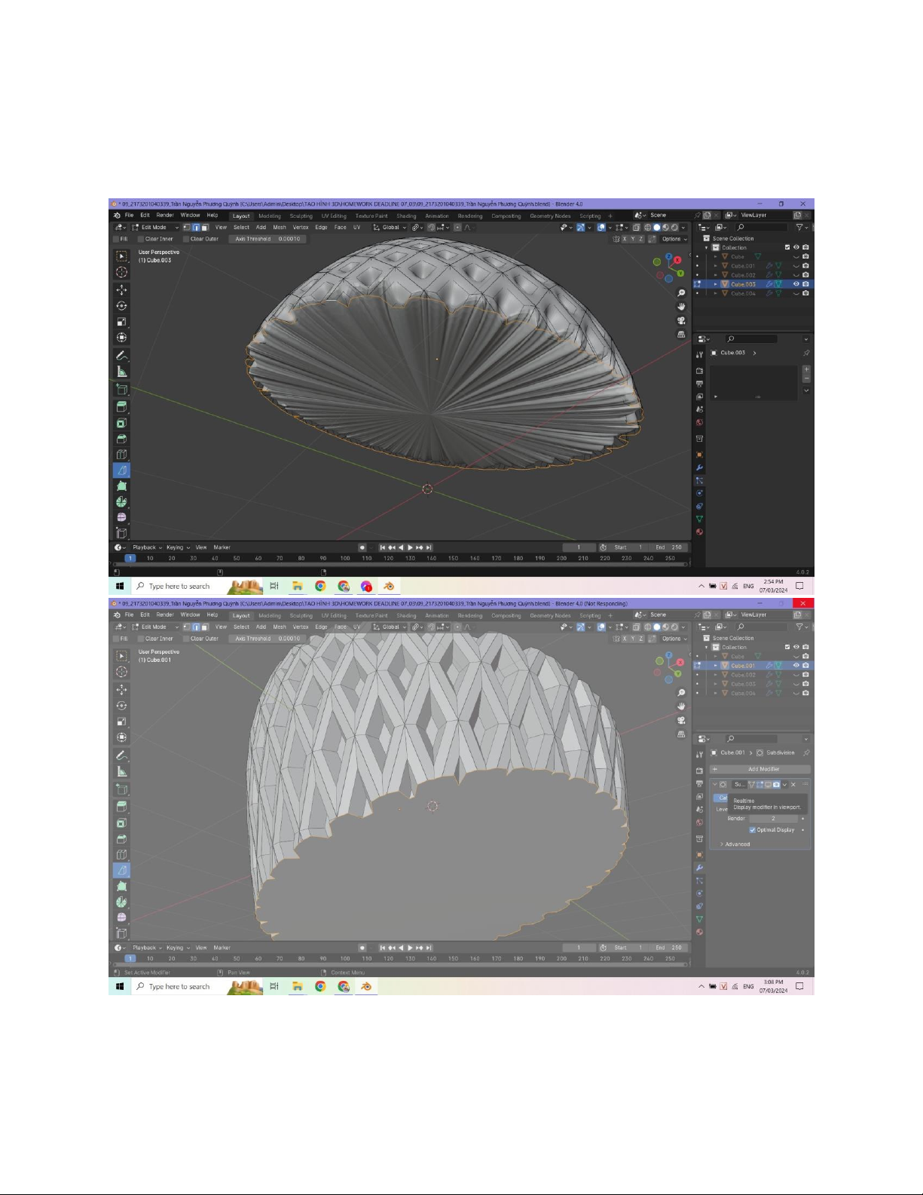Click the Axis Threshold field in the top window

[x=267, y=239]
